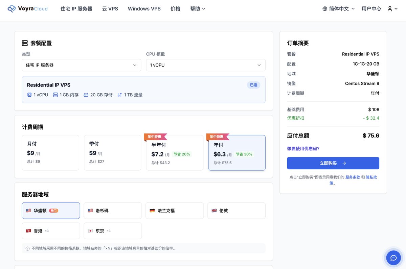Viewport: 406px width, 269px height.
Task: Choose the 法兰克福 server region
Action: 175,211
